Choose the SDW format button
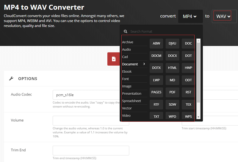238x162 pixels. [172, 104]
